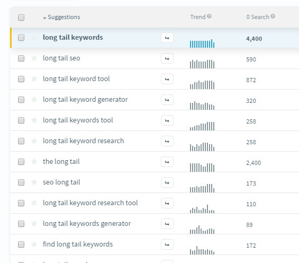
Task: Click arrow button for 'find long tail keywords'
Action: [x=167, y=244]
